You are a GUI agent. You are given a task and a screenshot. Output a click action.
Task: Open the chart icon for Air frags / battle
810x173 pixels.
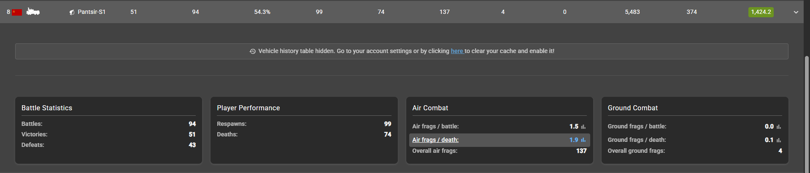tap(583, 127)
